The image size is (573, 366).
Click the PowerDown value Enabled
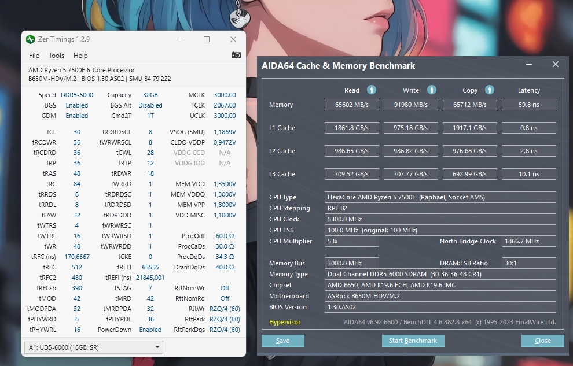(150, 330)
